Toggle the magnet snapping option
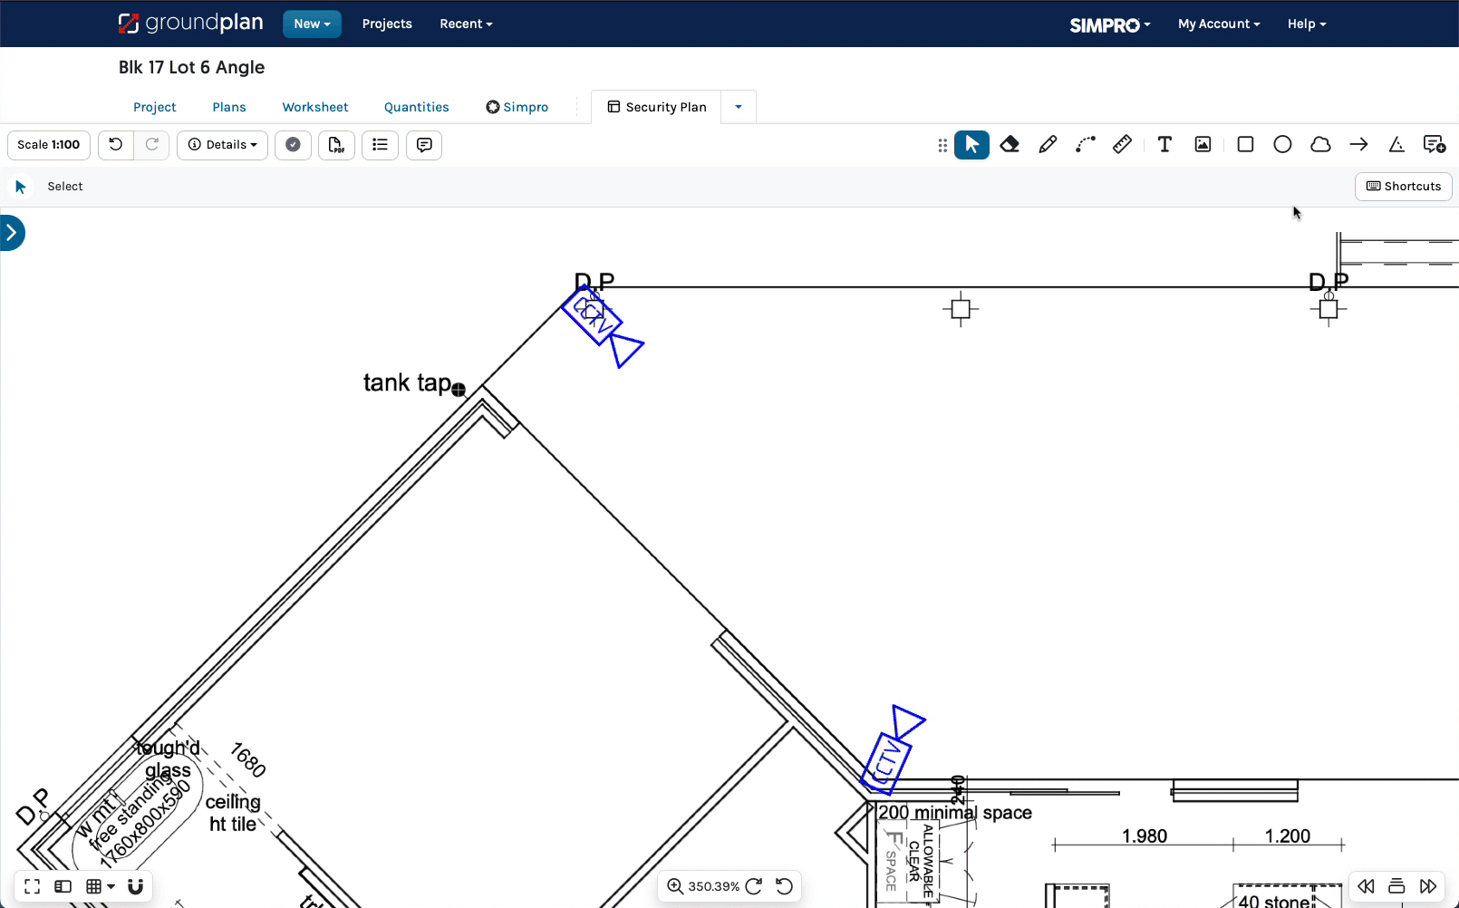The width and height of the screenshot is (1459, 908). click(x=135, y=886)
